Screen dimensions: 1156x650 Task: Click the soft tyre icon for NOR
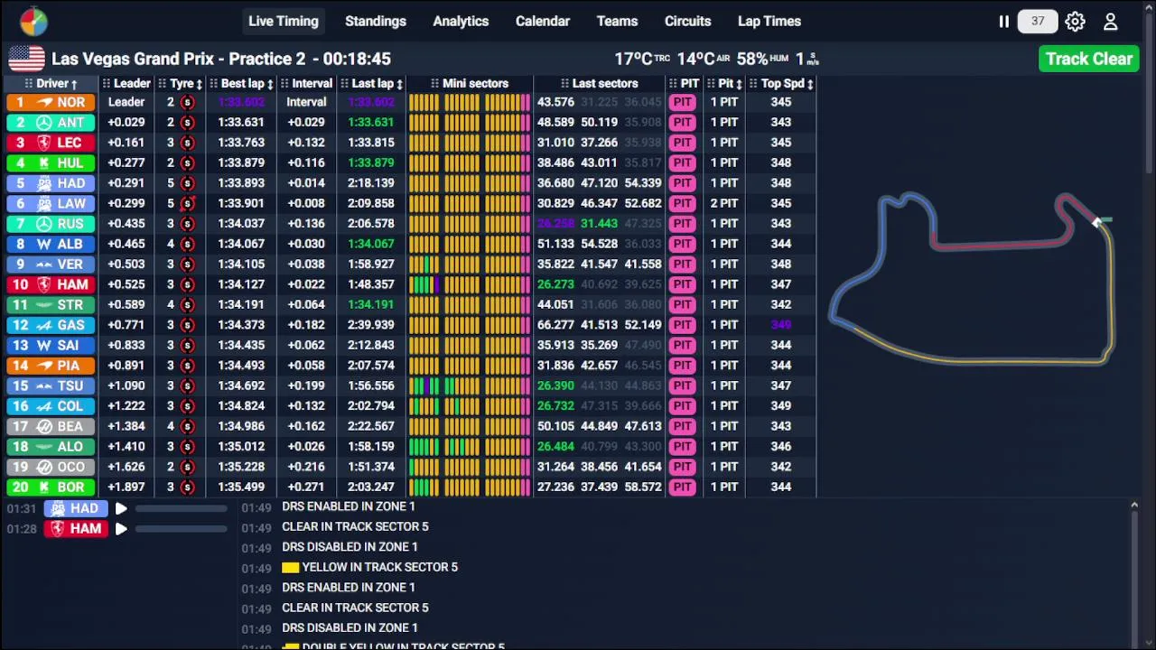tap(188, 102)
